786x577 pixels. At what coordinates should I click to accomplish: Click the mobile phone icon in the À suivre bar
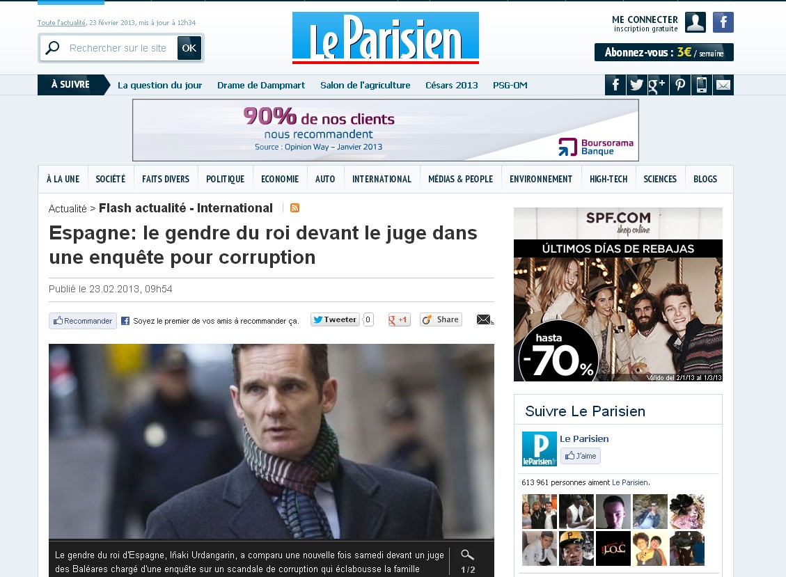tap(701, 85)
